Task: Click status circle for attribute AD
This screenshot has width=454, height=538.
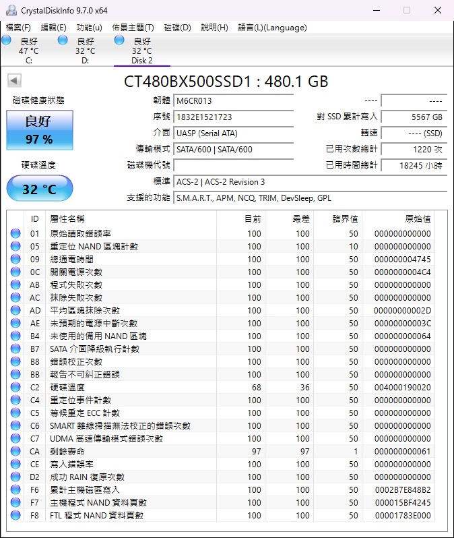Action: pos(15,310)
